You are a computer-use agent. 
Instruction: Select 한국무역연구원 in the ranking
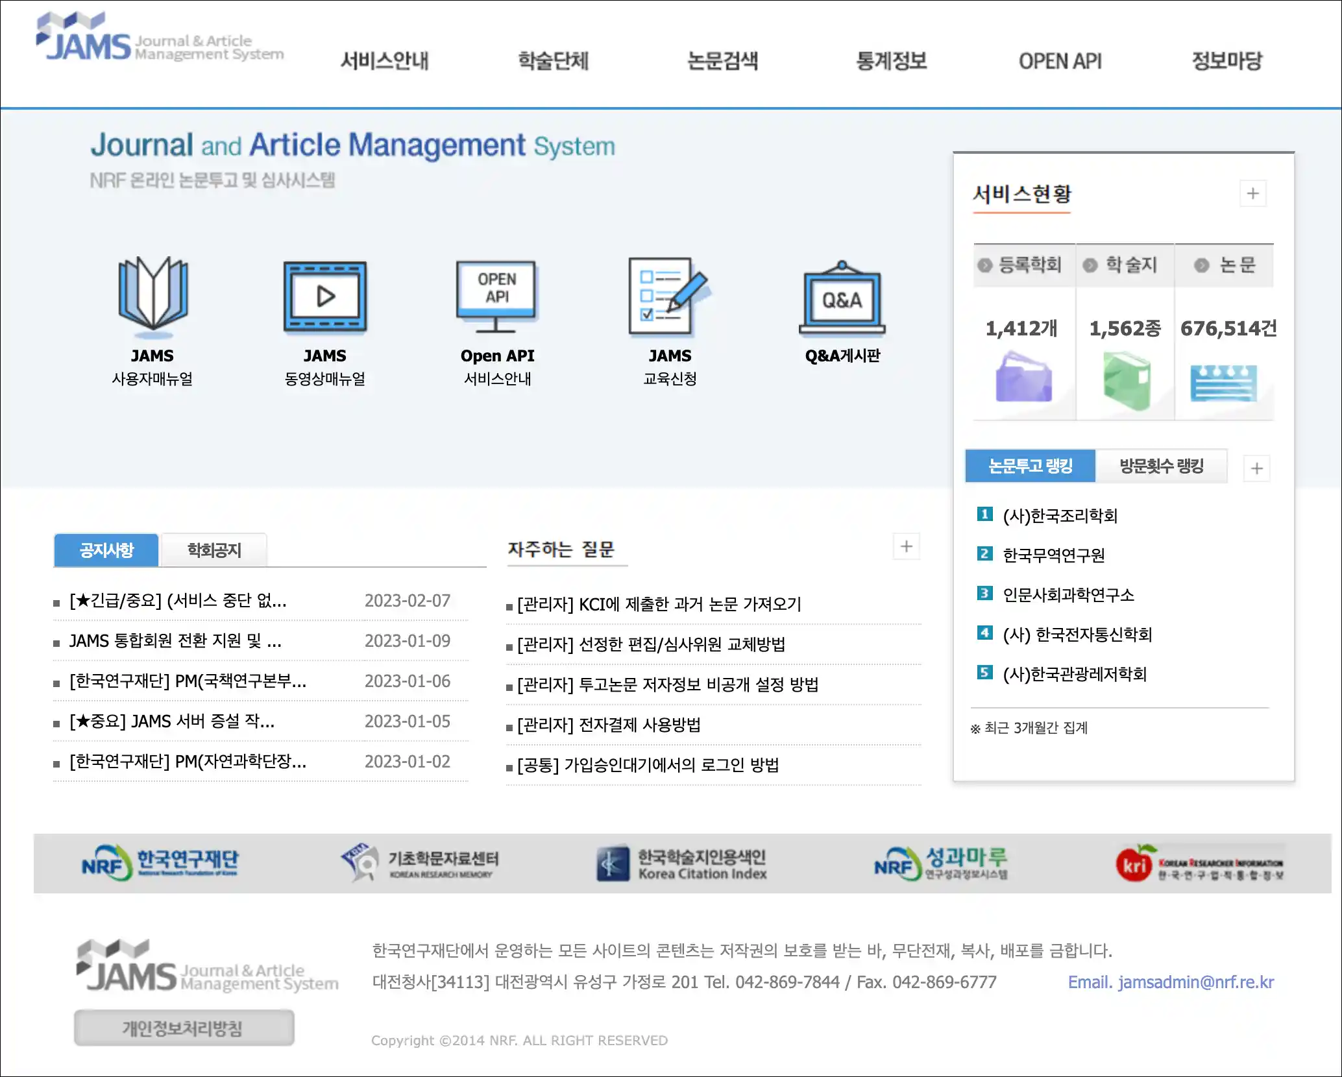[x=1054, y=556]
